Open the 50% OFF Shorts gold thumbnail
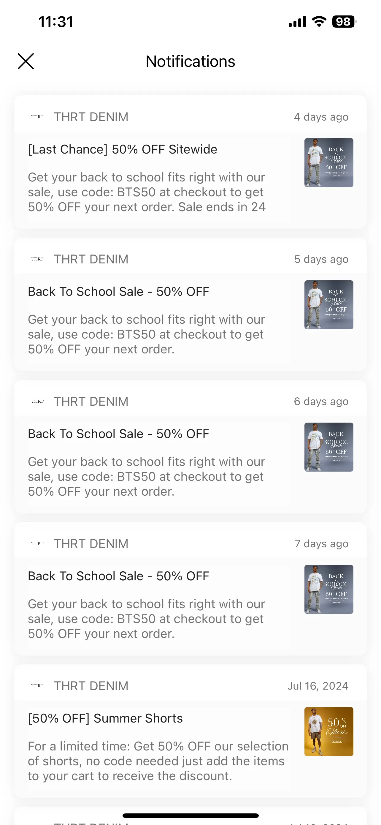This screenshot has width=381, height=825. (328, 731)
